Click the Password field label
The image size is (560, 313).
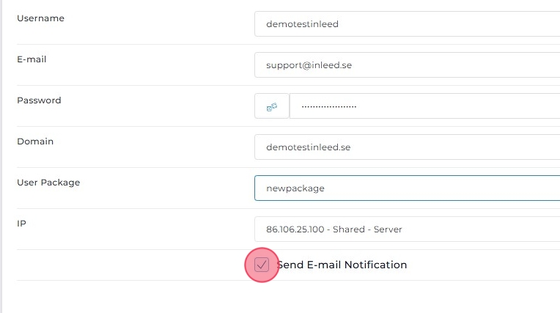39,100
